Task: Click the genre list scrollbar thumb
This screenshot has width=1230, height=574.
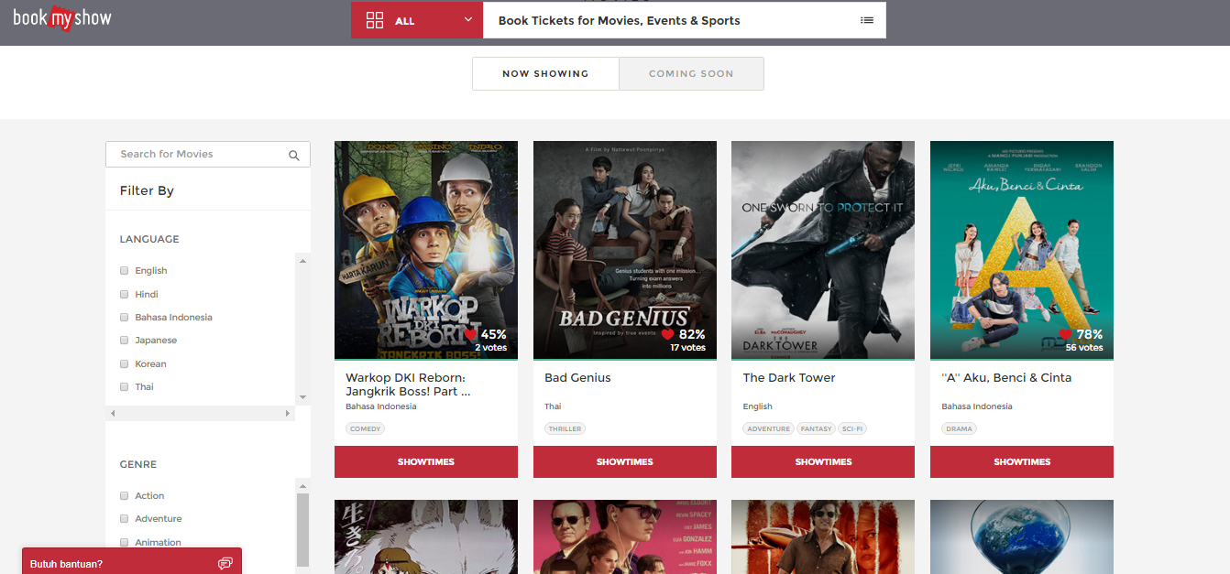Action: 303,529
